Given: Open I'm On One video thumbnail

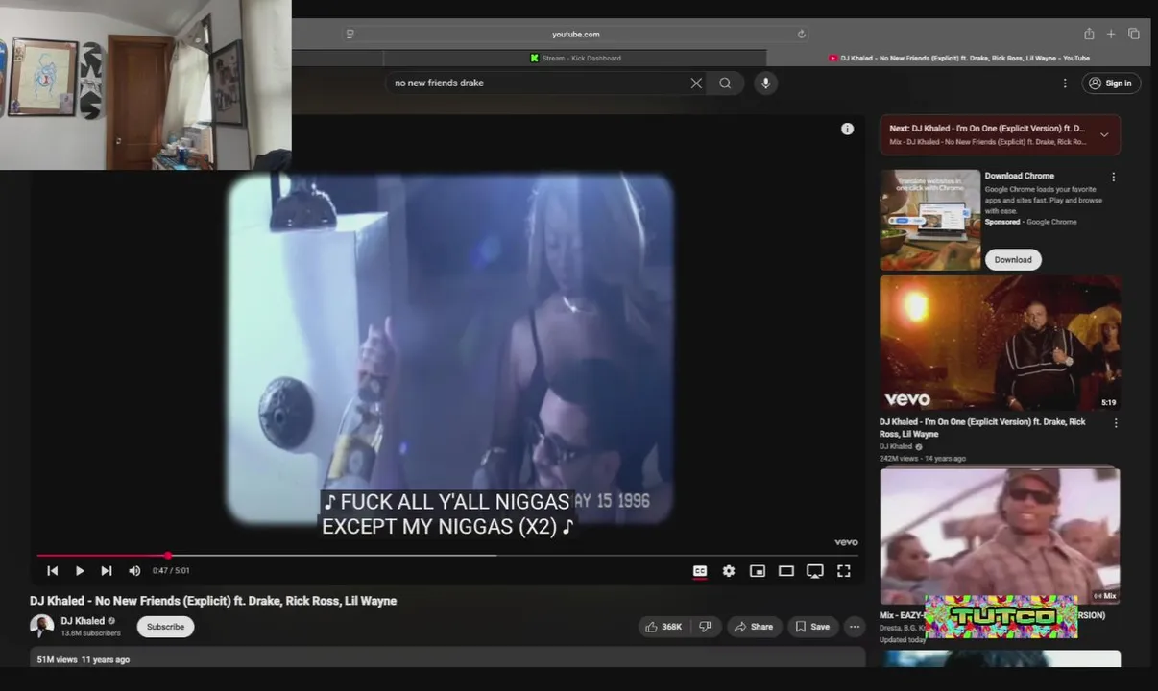Looking at the screenshot, I should tap(1000, 344).
